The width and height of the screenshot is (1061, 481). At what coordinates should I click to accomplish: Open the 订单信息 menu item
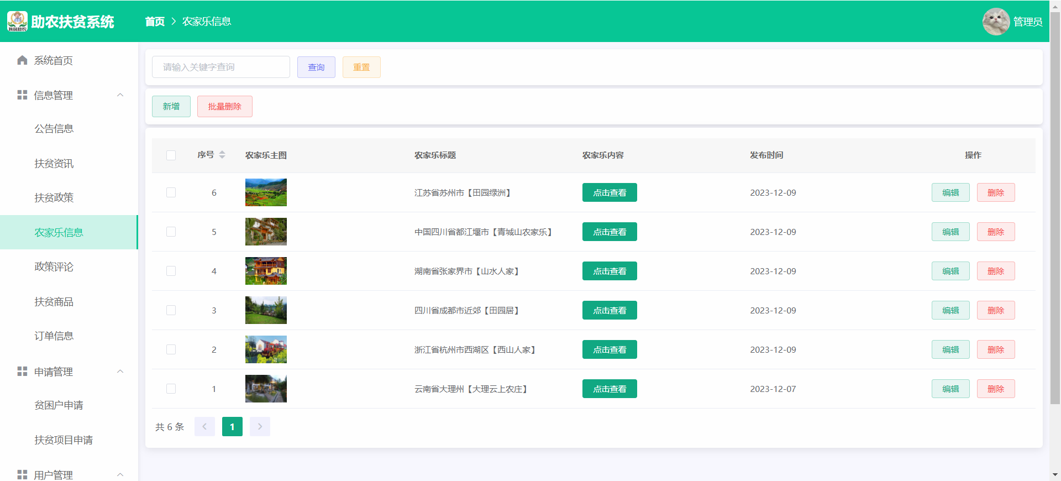click(69, 336)
